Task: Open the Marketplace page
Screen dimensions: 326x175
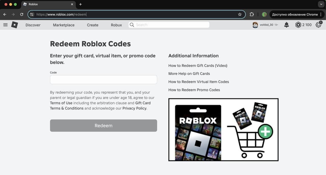Action: pos(64,25)
